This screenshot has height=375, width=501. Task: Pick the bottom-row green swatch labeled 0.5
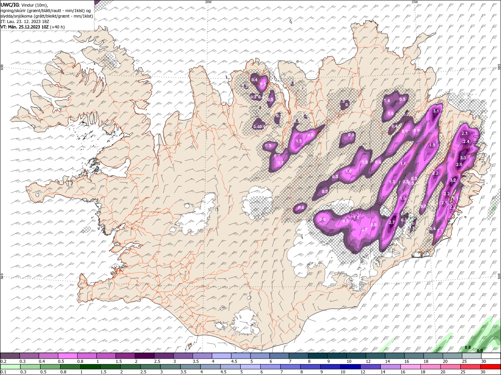click(x=50, y=366)
